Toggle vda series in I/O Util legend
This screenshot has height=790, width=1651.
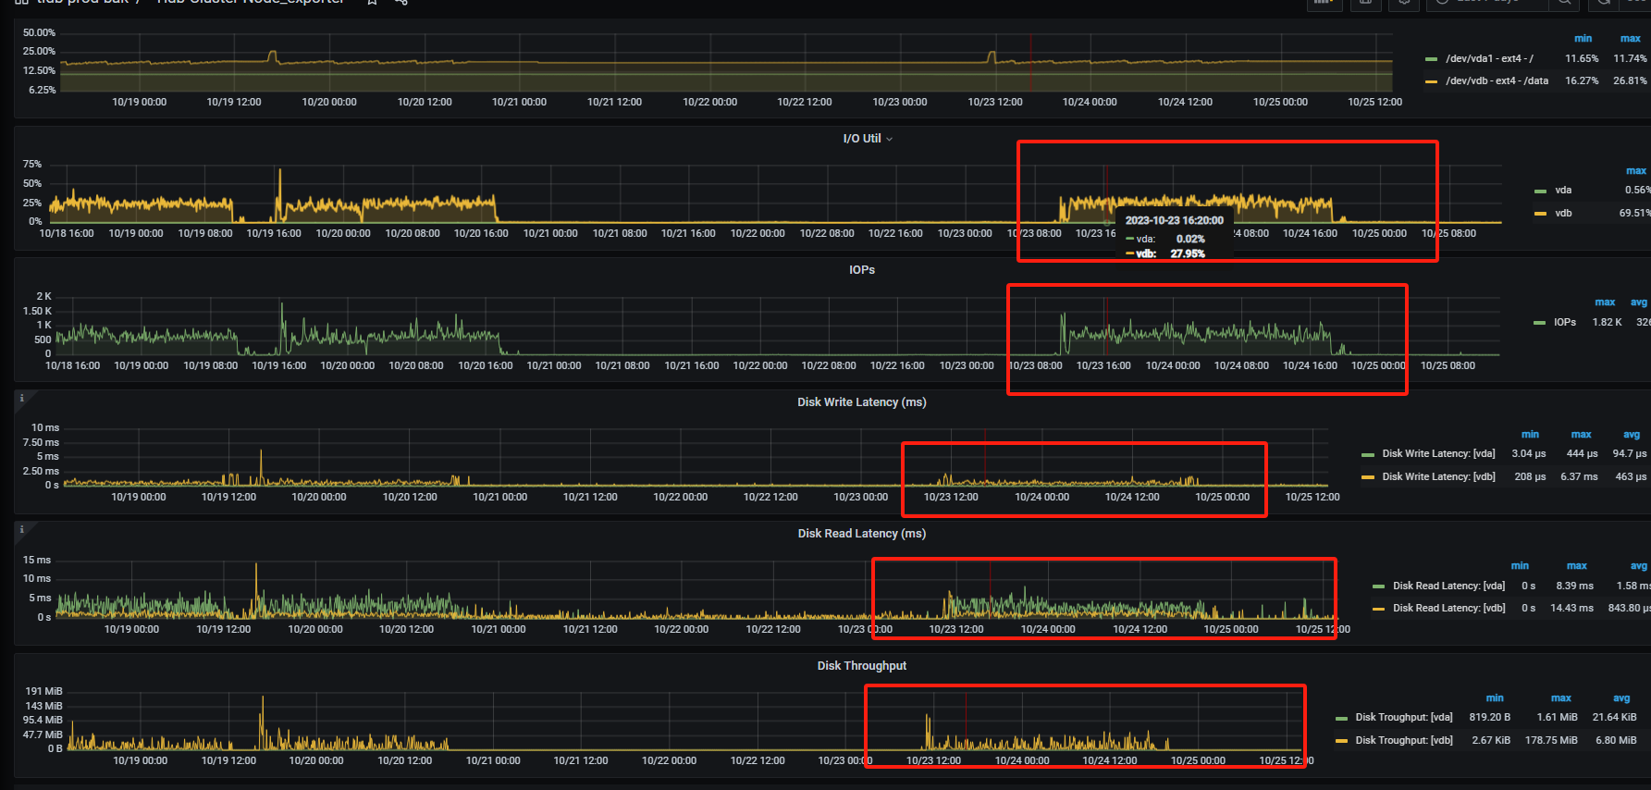click(1563, 191)
